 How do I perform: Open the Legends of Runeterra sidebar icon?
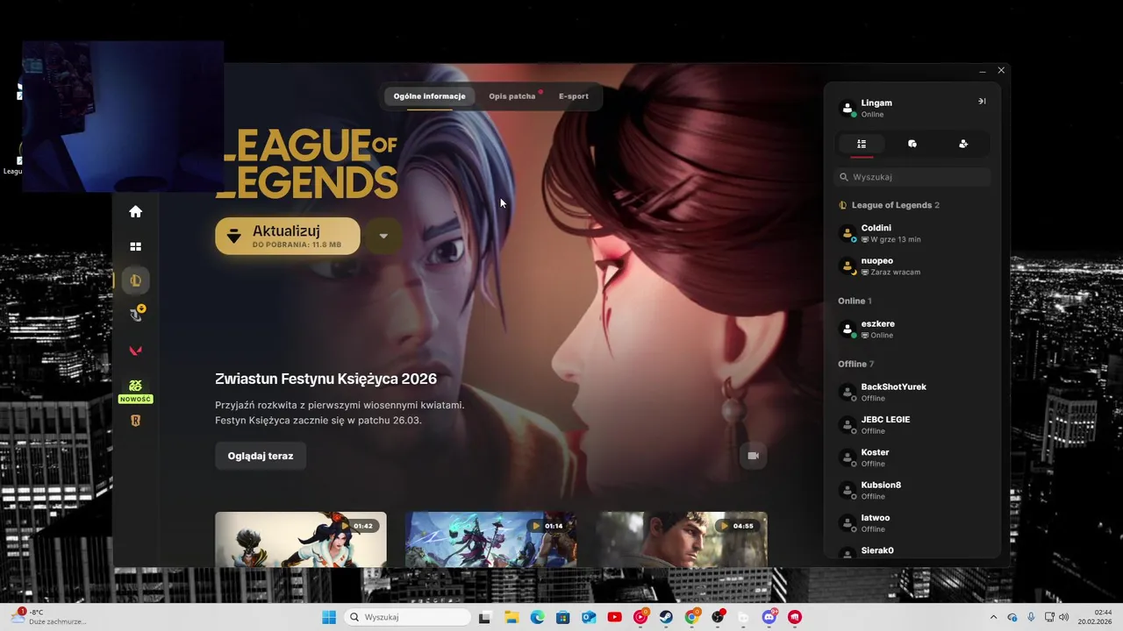coord(135,421)
